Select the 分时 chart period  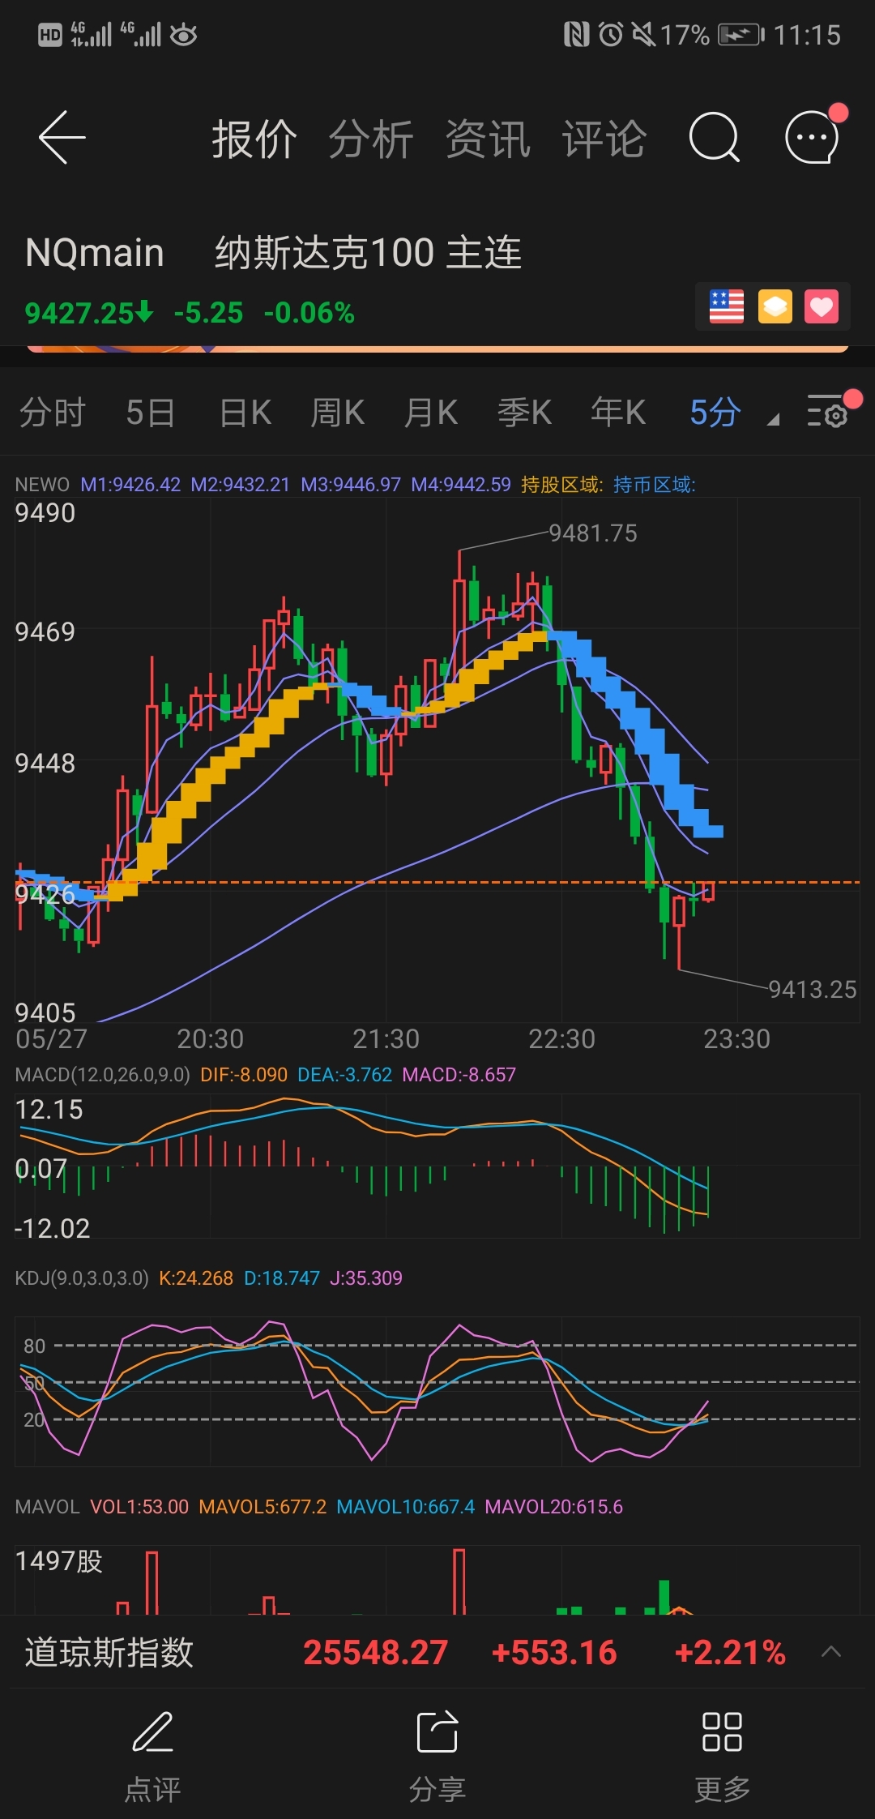tap(53, 413)
